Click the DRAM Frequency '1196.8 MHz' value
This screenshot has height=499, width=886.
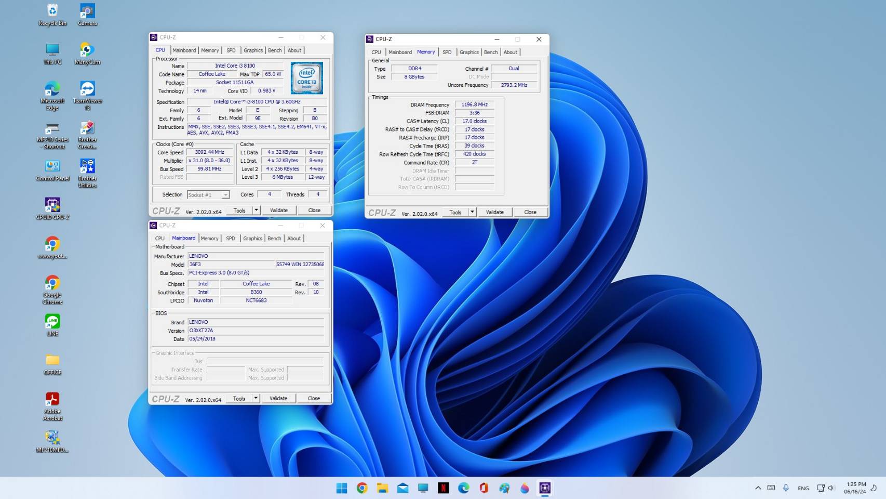click(x=475, y=104)
